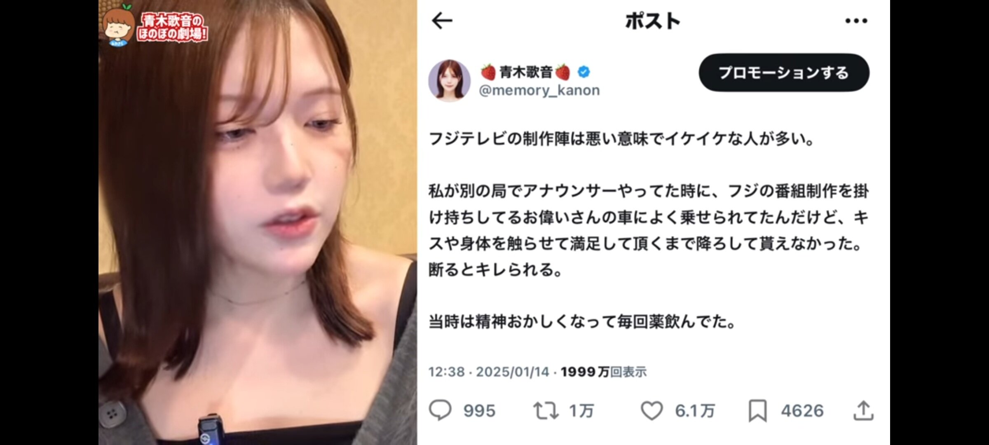
Task: Like the post with the heart icon
Action: 652,411
